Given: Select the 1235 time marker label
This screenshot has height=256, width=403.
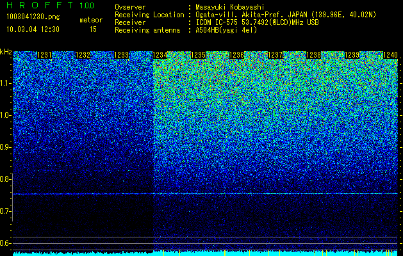Looking at the screenshot, I should click(199, 55).
